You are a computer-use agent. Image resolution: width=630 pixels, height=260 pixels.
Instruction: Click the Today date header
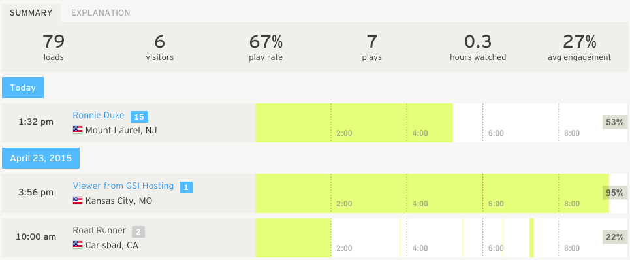point(23,88)
